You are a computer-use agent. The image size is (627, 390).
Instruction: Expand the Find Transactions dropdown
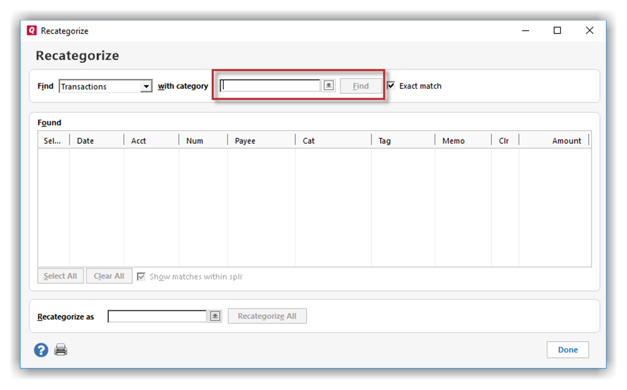click(146, 86)
